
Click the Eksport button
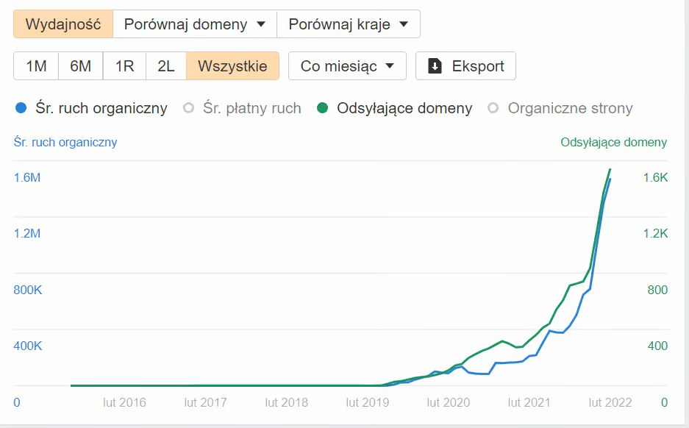pyautogui.click(x=465, y=65)
